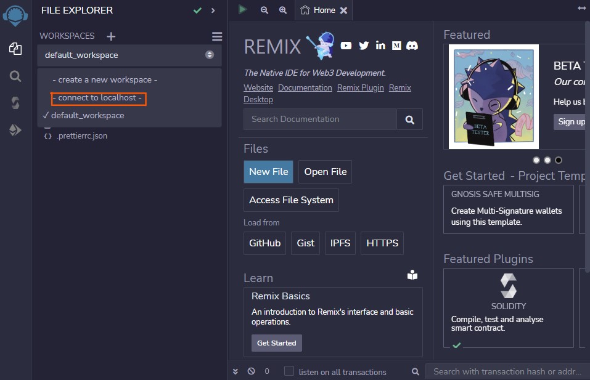This screenshot has height=380, width=590.
Task: Click the pending transactions count 0
Action: pyautogui.click(x=267, y=371)
